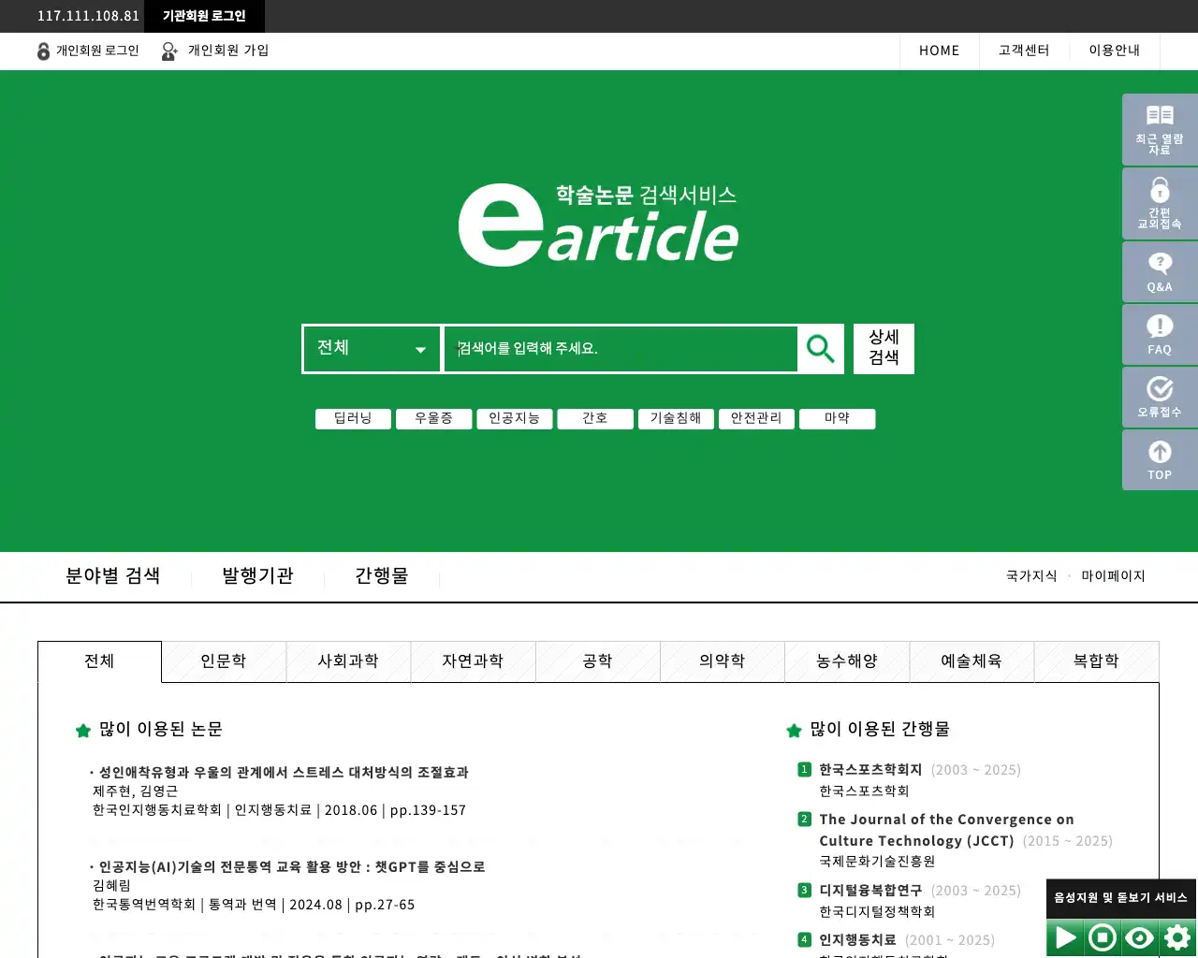Select the 딥러닝 keyword tag
Screen dimensions: 1198x958
pyautogui.click(x=353, y=419)
